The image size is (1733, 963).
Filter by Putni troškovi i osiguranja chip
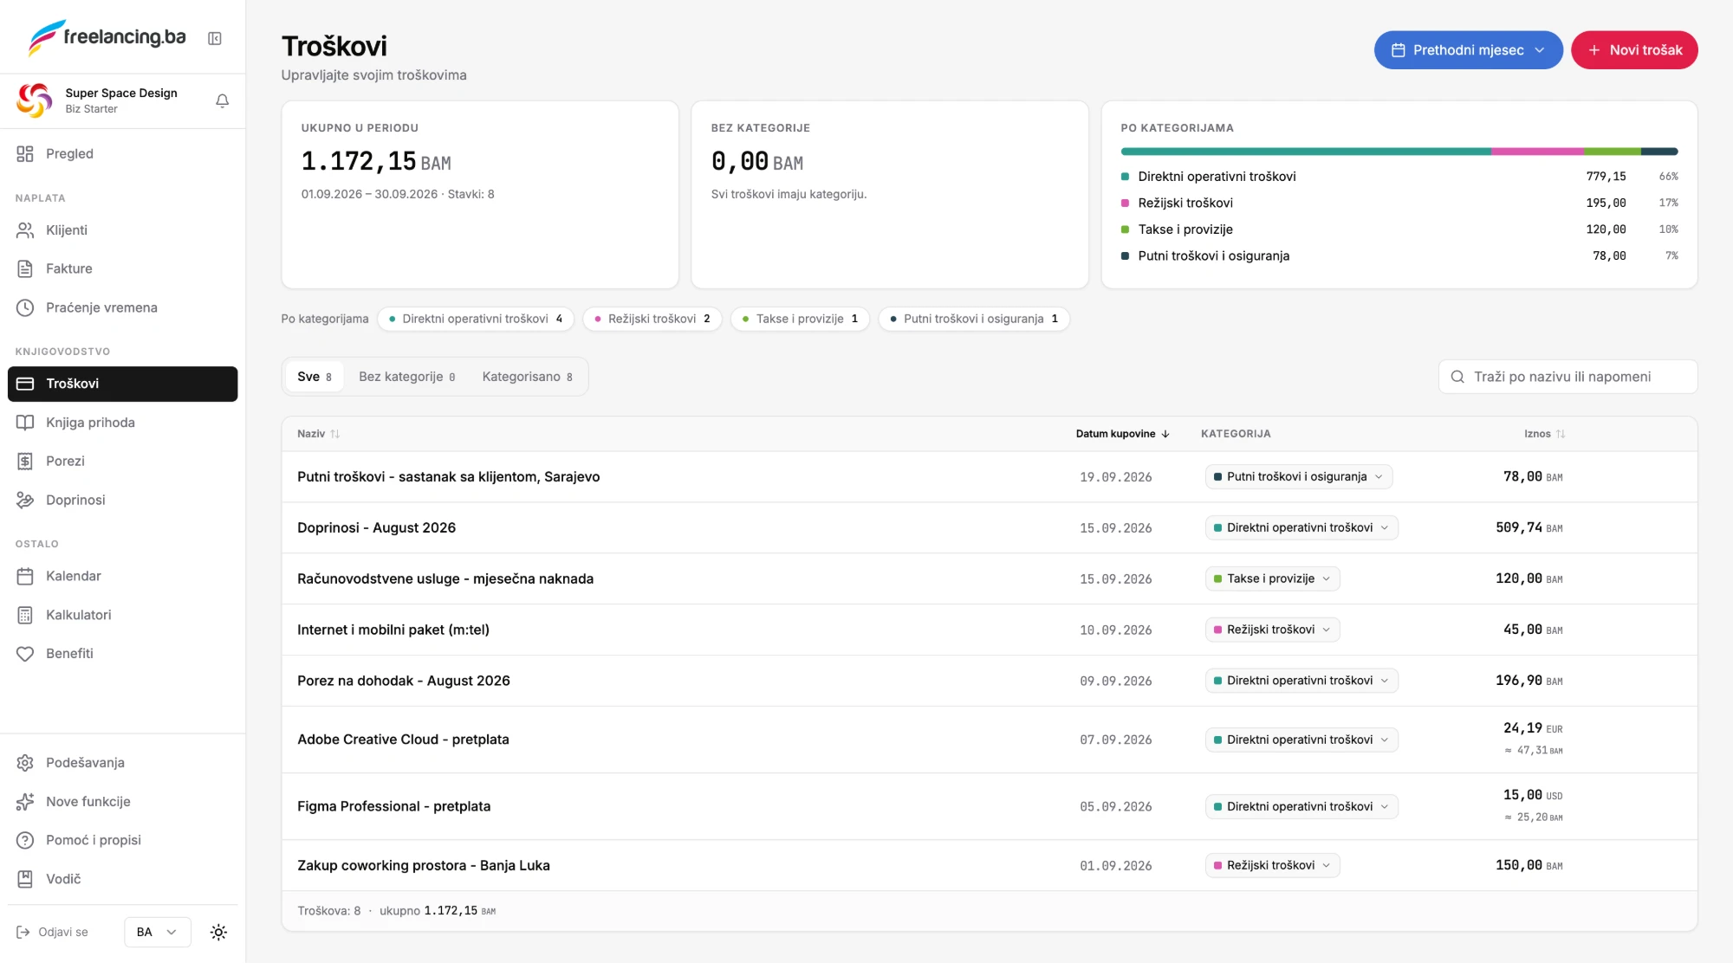(x=974, y=319)
